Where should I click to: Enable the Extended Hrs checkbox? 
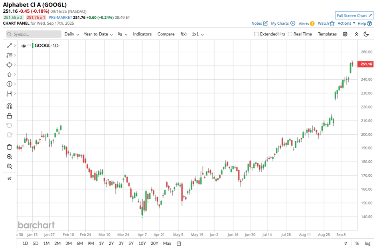point(256,34)
